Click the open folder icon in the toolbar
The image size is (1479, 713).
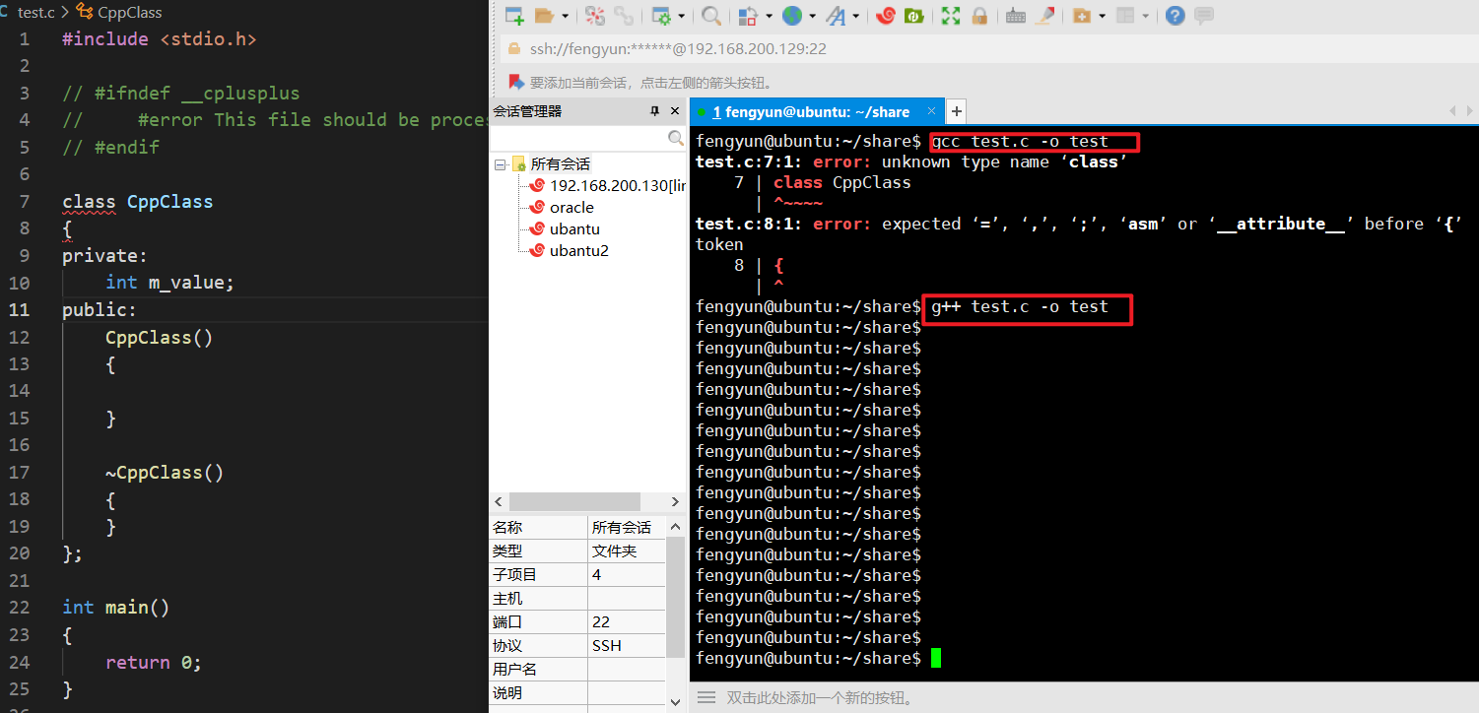543,16
